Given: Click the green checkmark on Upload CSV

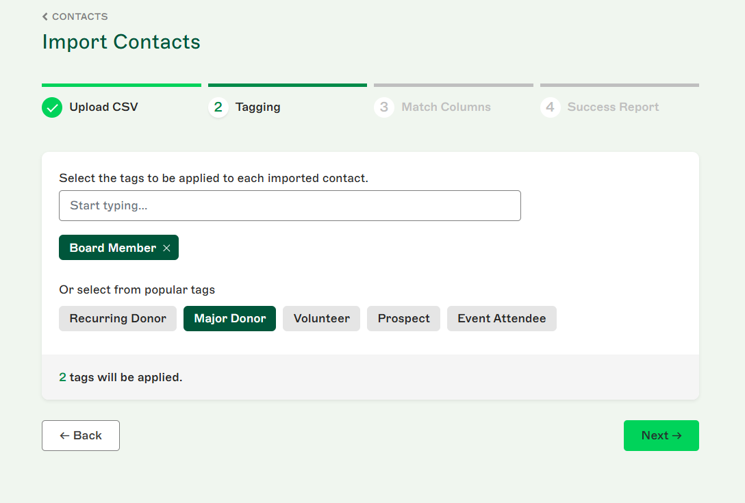Looking at the screenshot, I should 52,107.
